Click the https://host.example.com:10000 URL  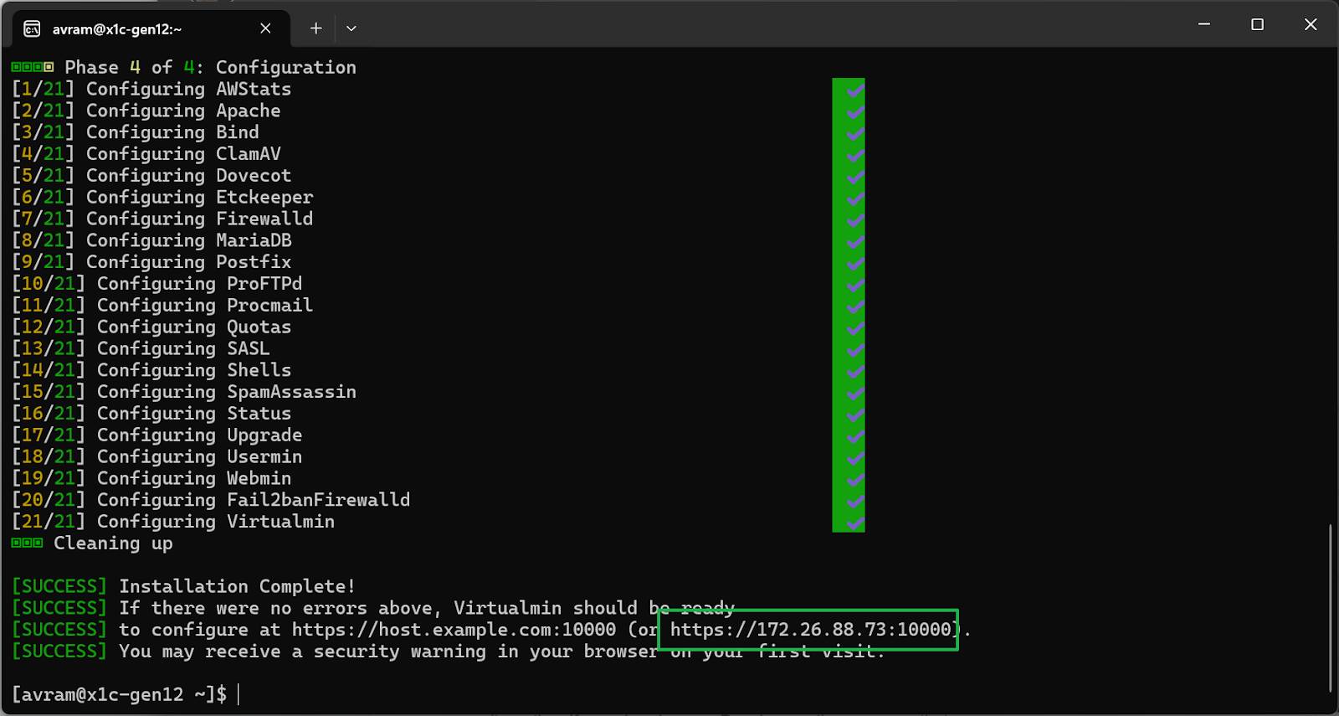pyautogui.click(x=454, y=630)
